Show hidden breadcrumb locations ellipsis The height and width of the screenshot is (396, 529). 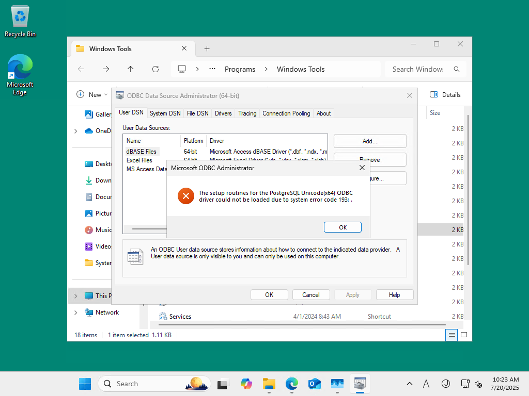pyautogui.click(x=212, y=69)
